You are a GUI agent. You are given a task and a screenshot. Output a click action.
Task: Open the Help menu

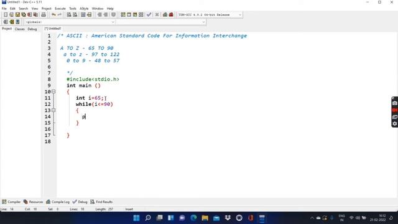pyautogui.click(x=110, y=9)
